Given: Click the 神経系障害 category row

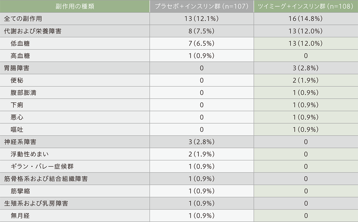Looking at the screenshot, I should (20, 142).
